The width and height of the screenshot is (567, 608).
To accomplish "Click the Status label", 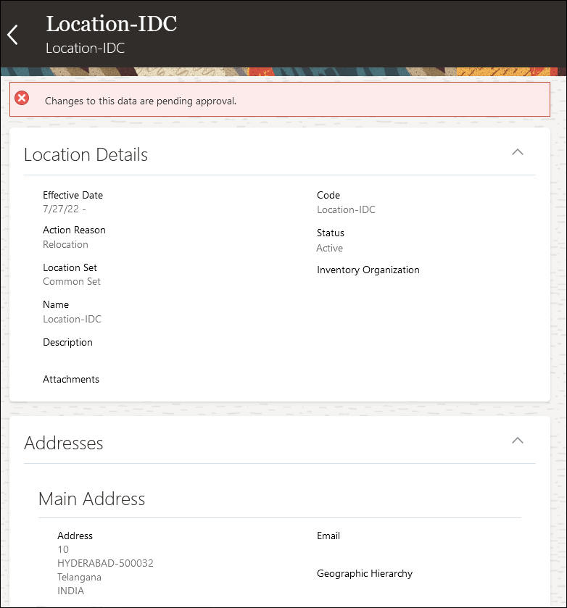I will click(331, 233).
